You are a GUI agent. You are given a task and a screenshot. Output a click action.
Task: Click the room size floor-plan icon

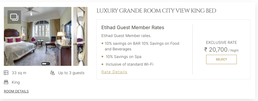tap(6, 73)
